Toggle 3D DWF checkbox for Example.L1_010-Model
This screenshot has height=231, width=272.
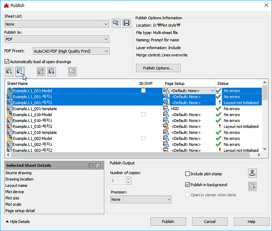pos(143,114)
